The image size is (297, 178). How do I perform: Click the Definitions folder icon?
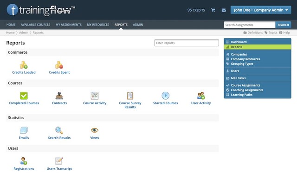pos(245,32)
